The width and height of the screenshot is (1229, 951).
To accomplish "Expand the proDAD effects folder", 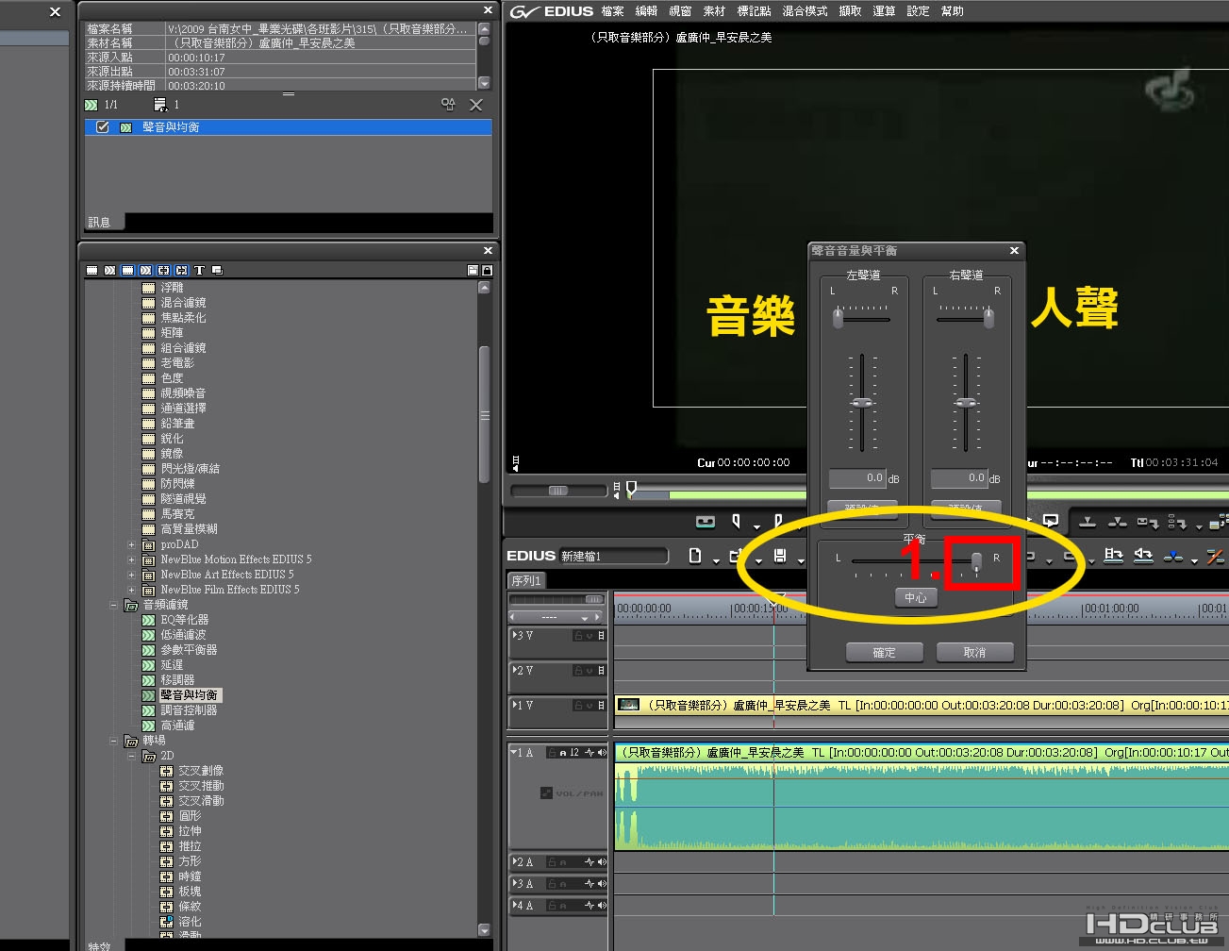I will (131, 544).
